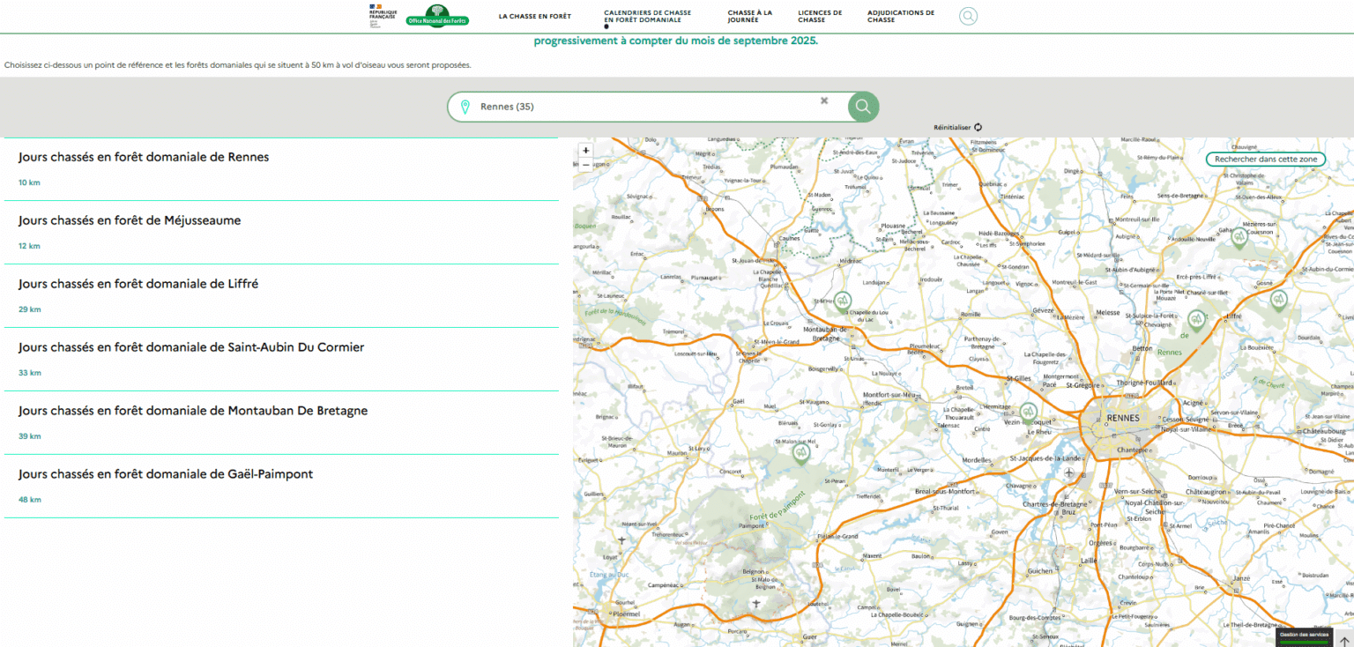The width and height of the screenshot is (1354, 647).
Task: Select the forest marker west of Liffré
Action: [x=1195, y=318]
